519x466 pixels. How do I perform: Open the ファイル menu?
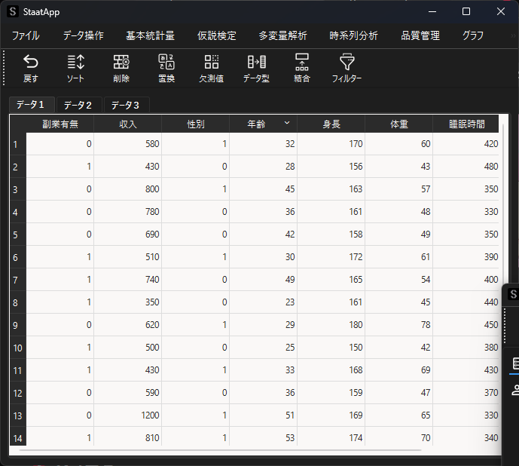click(26, 35)
